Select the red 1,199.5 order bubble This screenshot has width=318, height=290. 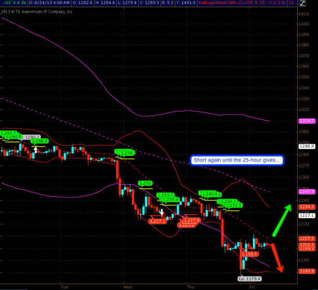[x=250, y=254]
